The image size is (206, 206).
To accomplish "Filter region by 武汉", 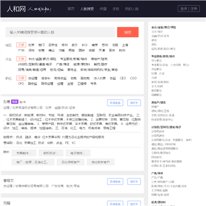I will coord(74,45).
